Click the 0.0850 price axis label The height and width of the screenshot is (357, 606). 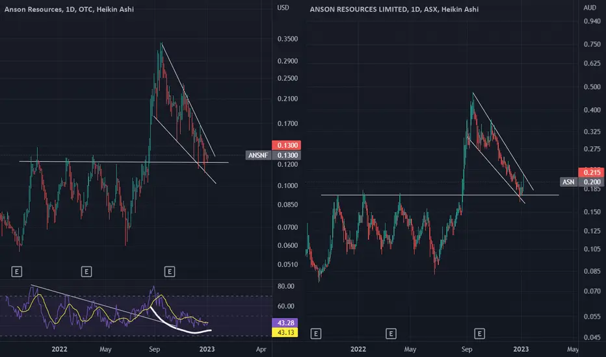point(287,204)
